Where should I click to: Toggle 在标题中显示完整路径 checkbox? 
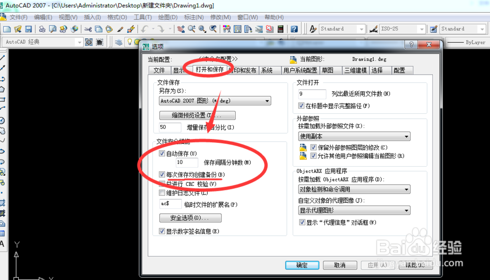pos(301,106)
